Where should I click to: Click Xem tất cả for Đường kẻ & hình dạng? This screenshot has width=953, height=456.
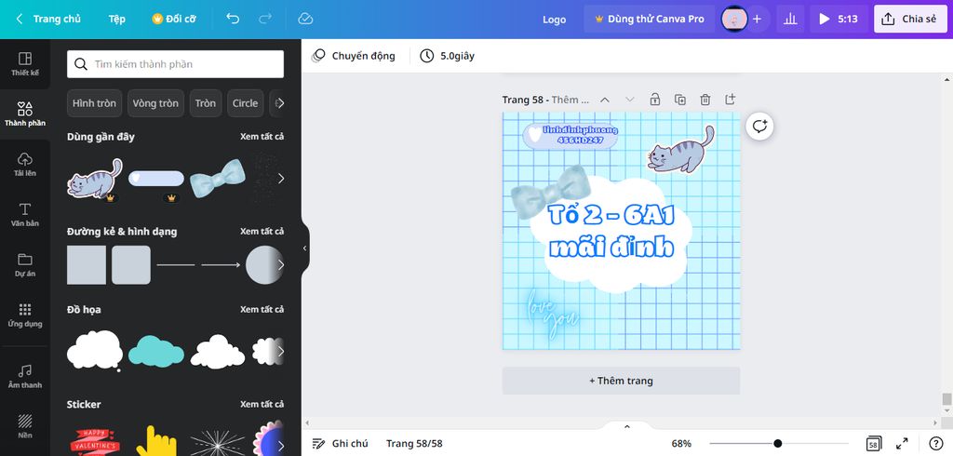262,231
